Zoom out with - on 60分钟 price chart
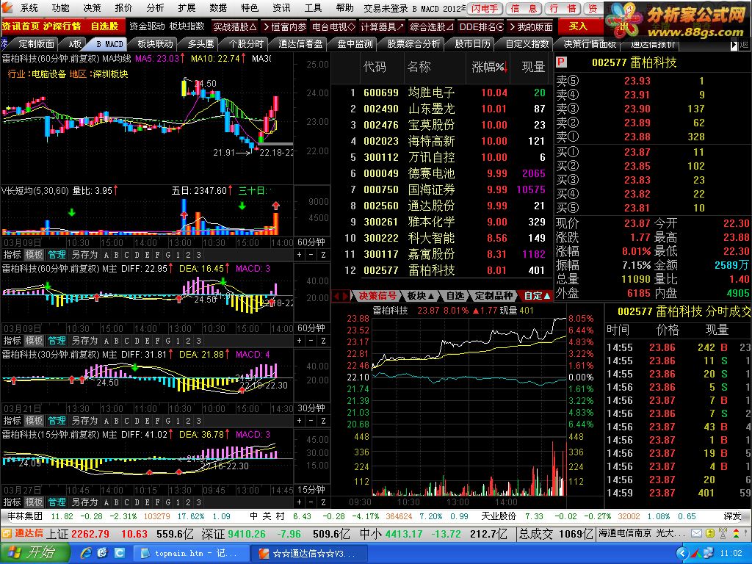The width and height of the screenshot is (752, 564). 311,255
